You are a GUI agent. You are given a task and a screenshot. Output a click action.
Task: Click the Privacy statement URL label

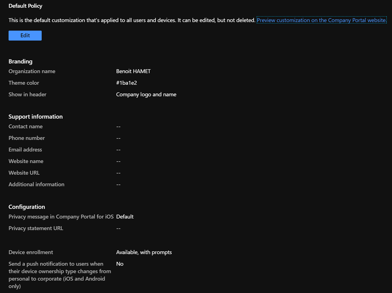pos(36,228)
